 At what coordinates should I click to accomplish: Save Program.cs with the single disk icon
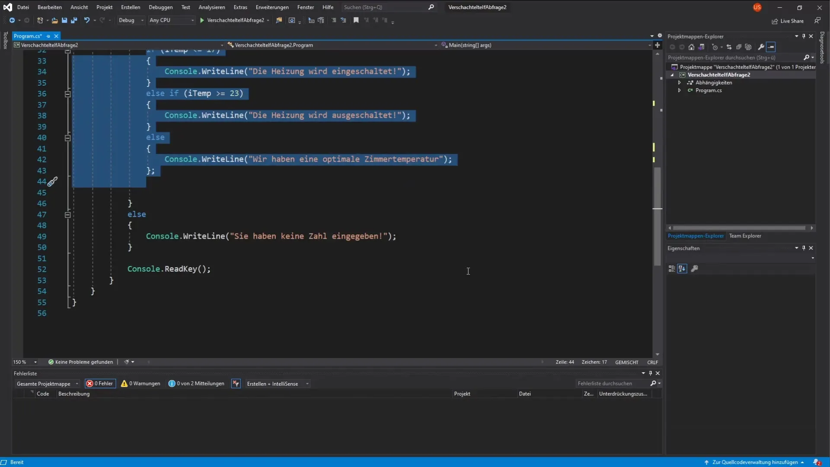[64, 20]
